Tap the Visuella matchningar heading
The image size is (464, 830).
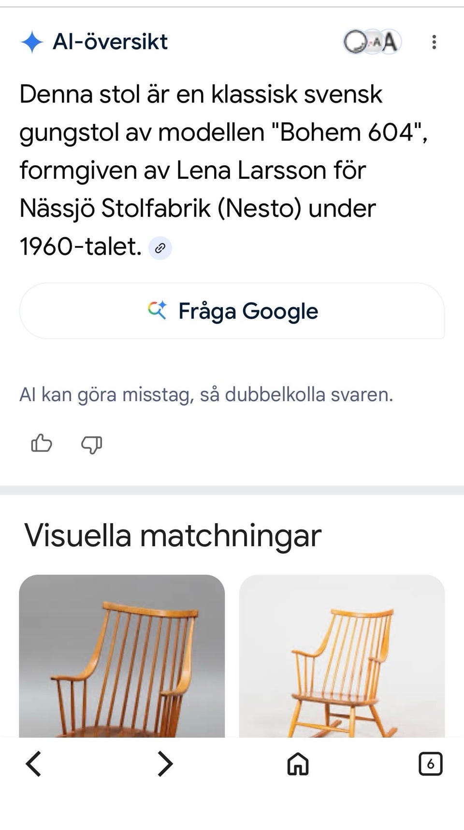pyautogui.click(x=173, y=535)
